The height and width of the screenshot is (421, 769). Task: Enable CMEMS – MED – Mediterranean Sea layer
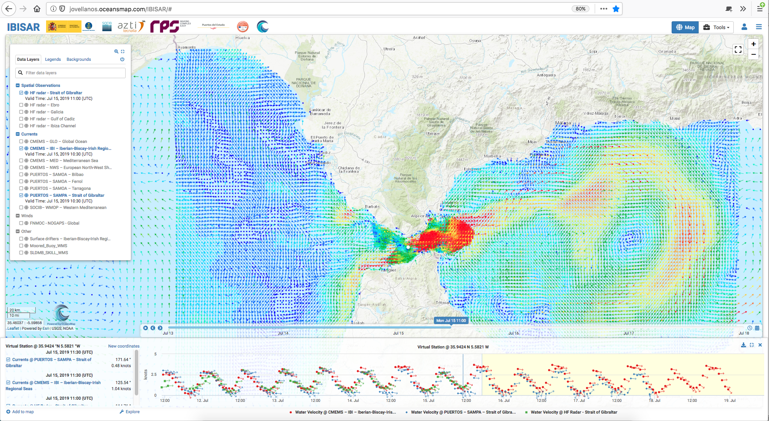21,161
